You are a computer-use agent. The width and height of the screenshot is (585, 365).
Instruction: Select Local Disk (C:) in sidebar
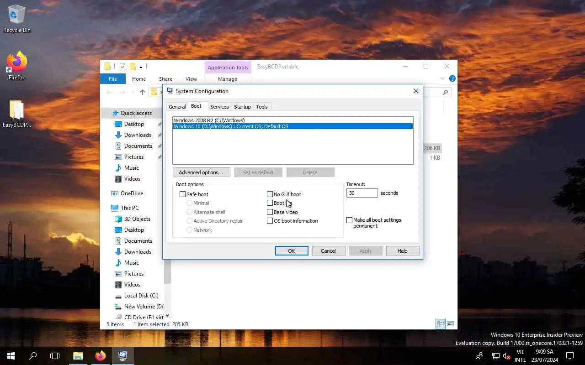pos(136,296)
